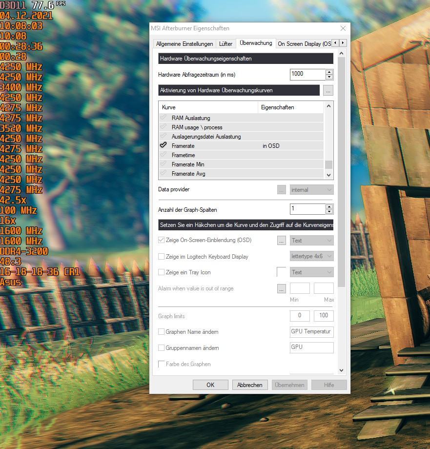Check Gruppennamen ändern
The image size is (430, 449).
coord(161,348)
